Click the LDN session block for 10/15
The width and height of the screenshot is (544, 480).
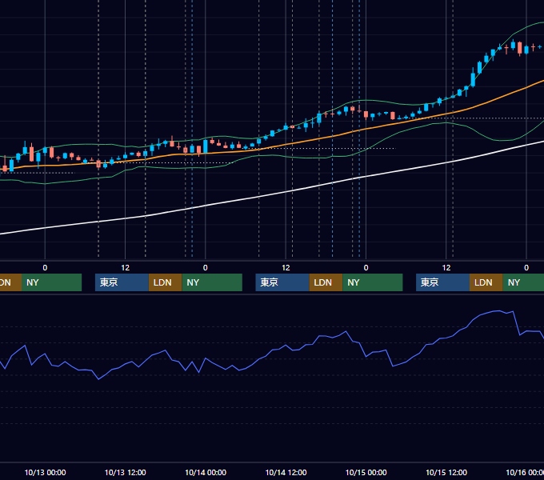(486, 282)
